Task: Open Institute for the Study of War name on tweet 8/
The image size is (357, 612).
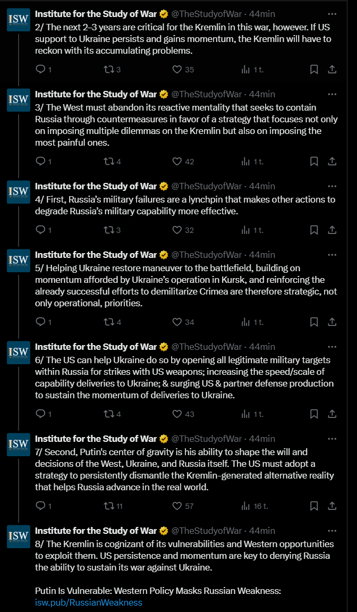Action: [96, 531]
